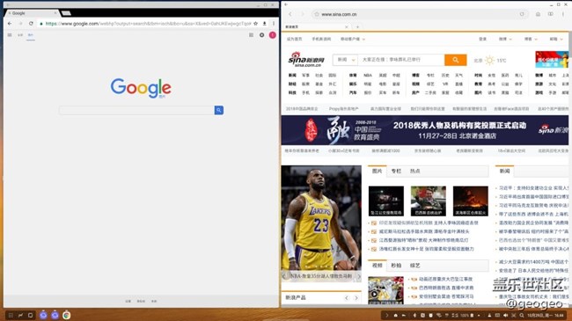This screenshot has height=321, width=572.
Task: Reload the sina.com.cn page
Action: [522, 14]
